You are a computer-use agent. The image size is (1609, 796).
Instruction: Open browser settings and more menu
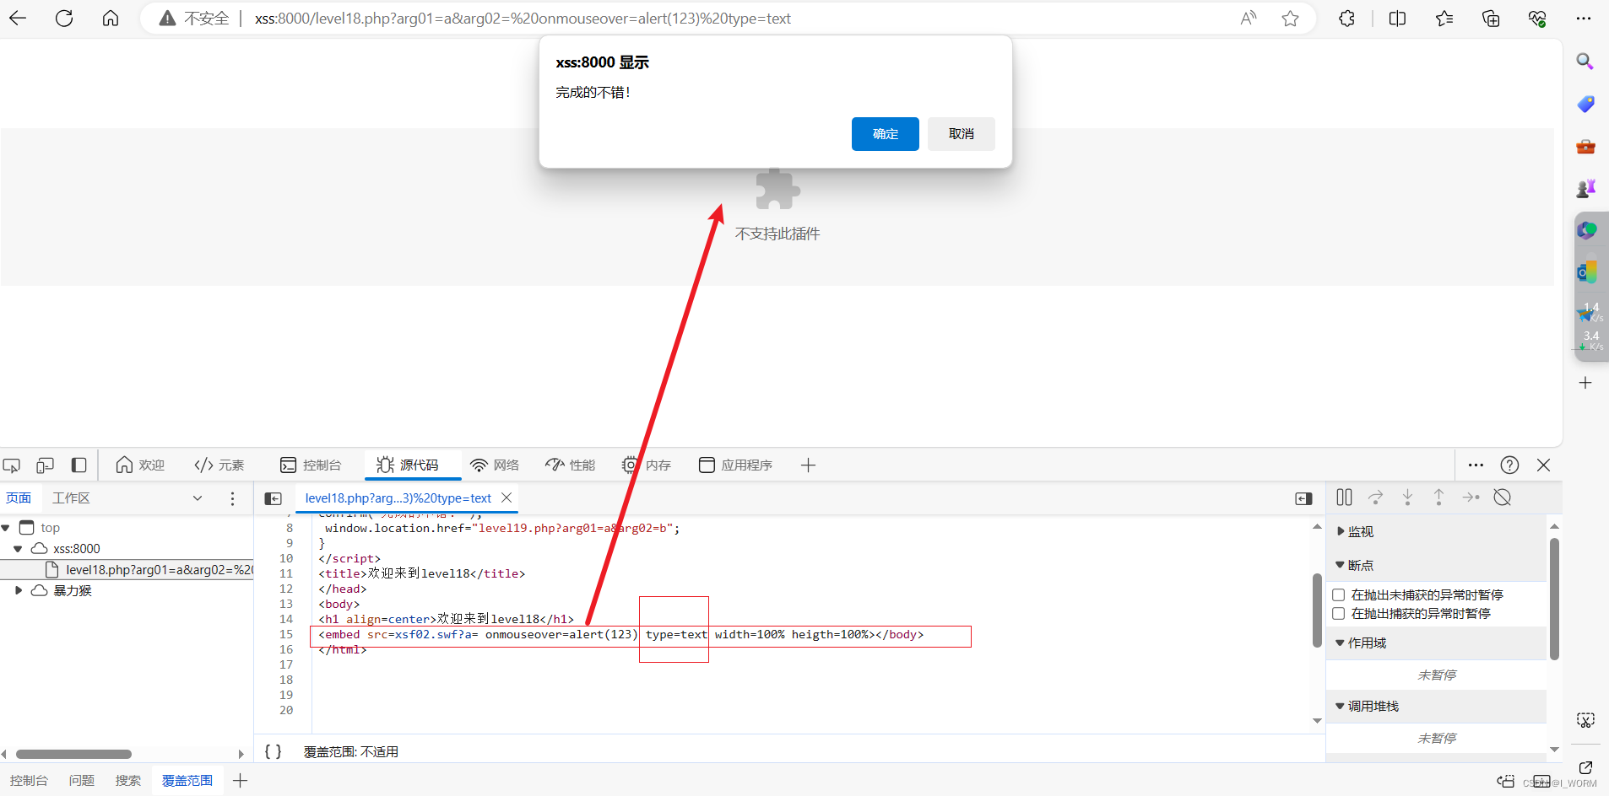coord(1584,18)
